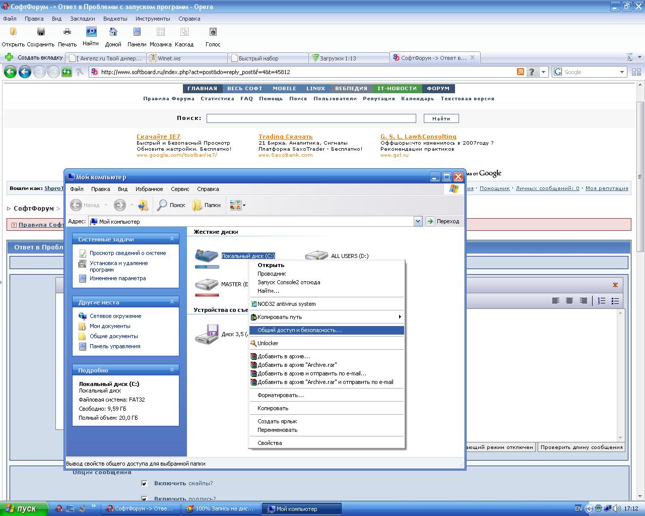This screenshot has width=645, height=516.
Task: Click Up folder icon in My Computer toolbar
Action: pos(143,205)
